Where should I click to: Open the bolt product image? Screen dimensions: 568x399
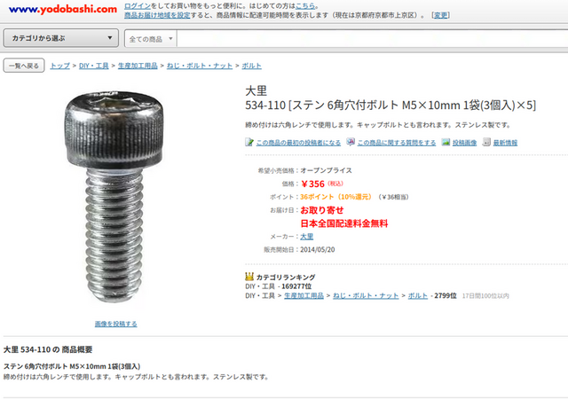pos(114,197)
